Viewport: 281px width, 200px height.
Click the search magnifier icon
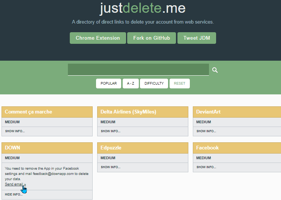215,70
